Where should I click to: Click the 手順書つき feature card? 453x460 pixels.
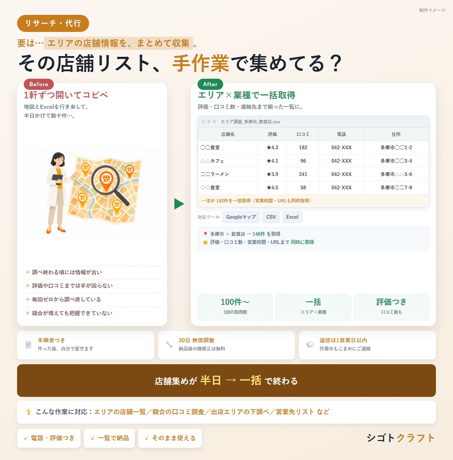[x=85, y=345]
